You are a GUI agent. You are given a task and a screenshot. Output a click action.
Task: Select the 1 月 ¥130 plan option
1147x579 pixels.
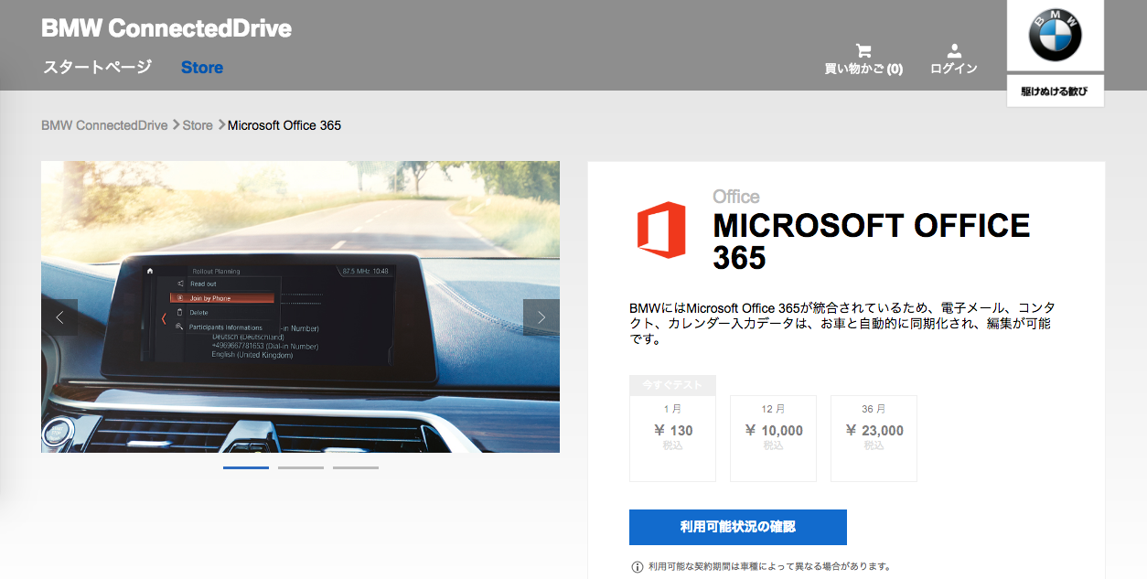672,438
